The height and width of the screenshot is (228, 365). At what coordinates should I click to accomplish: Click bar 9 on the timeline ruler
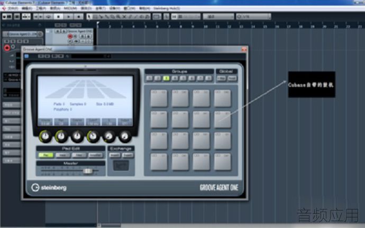[193, 25]
